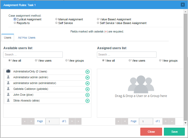Close dialog with the X icon
The image size is (188, 138).
point(183,4)
